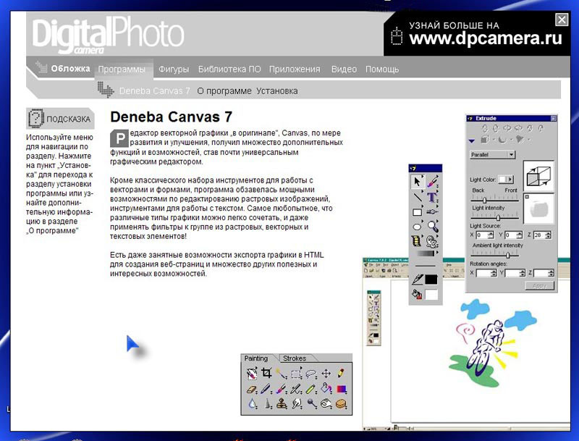Open the Программы menu item
The height and width of the screenshot is (441, 579).
point(122,70)
